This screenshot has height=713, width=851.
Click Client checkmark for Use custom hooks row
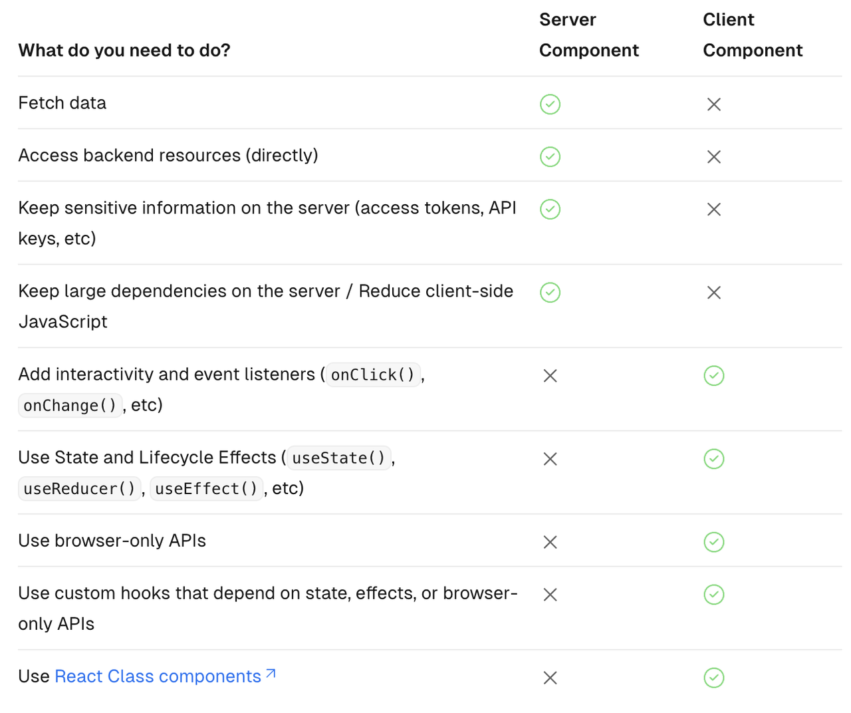tap(713, 595)
